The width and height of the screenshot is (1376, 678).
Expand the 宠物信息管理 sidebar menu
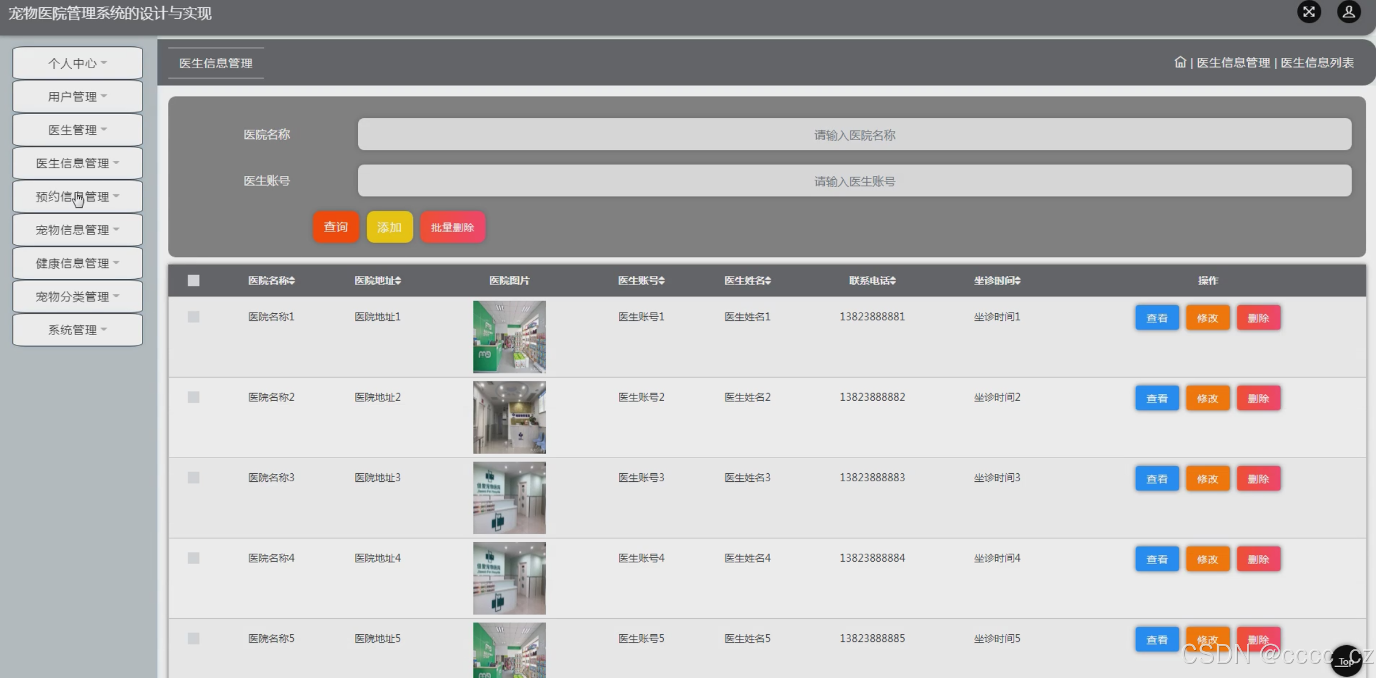pyautogui.click(x=77, y=230)
